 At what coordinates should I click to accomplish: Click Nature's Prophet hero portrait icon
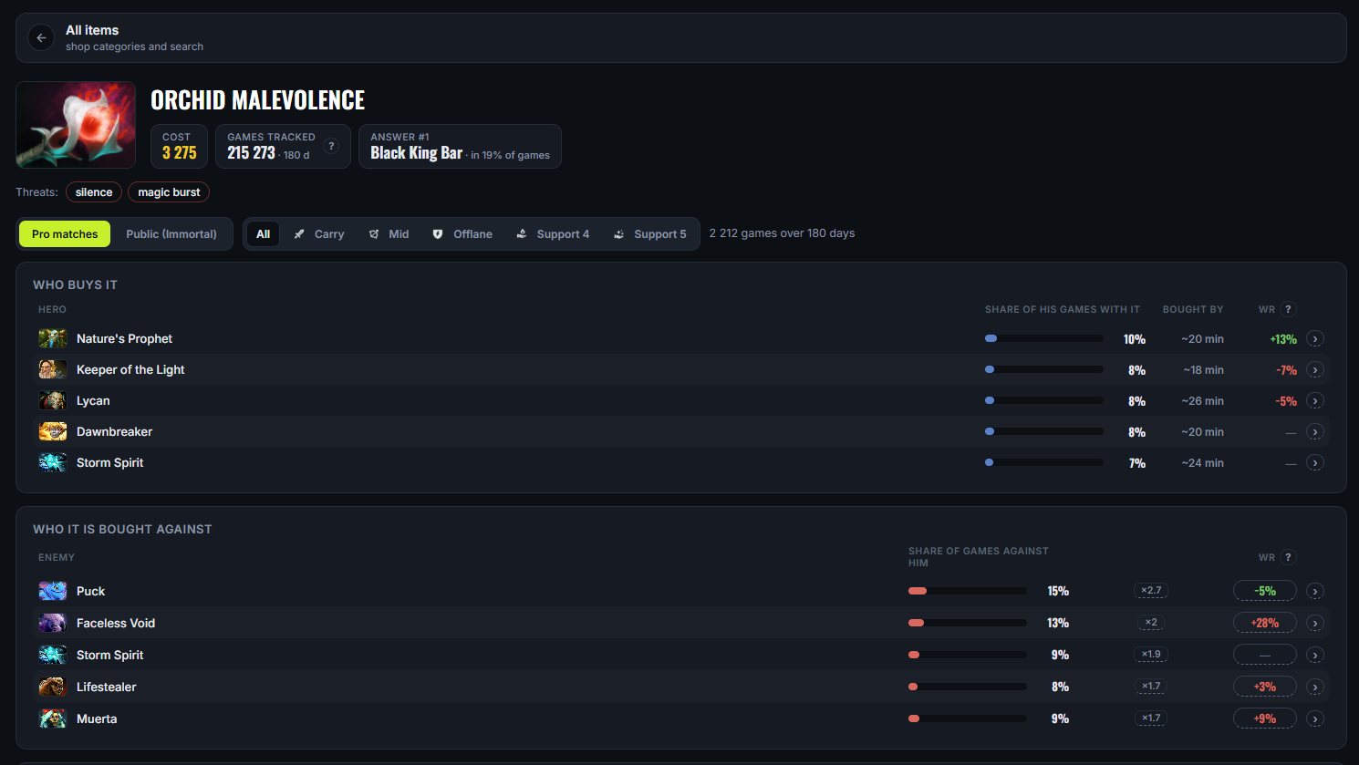point(53,338)
